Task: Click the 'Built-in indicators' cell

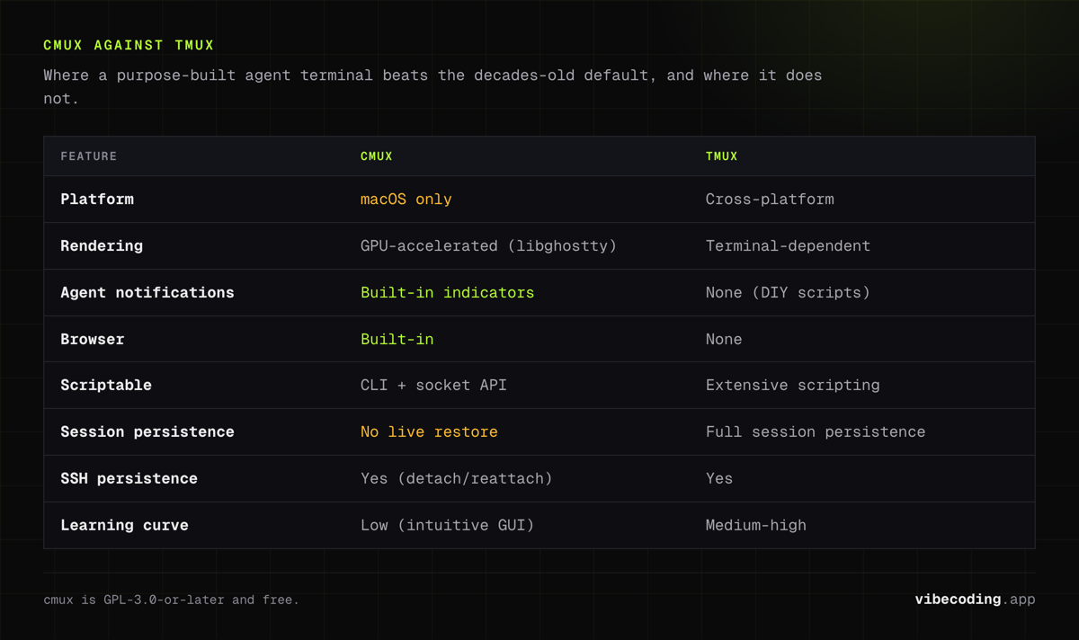Action: point(448,292)
